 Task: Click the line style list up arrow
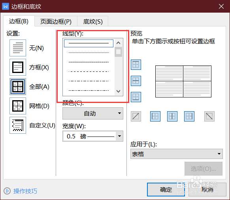coord(119,43)
